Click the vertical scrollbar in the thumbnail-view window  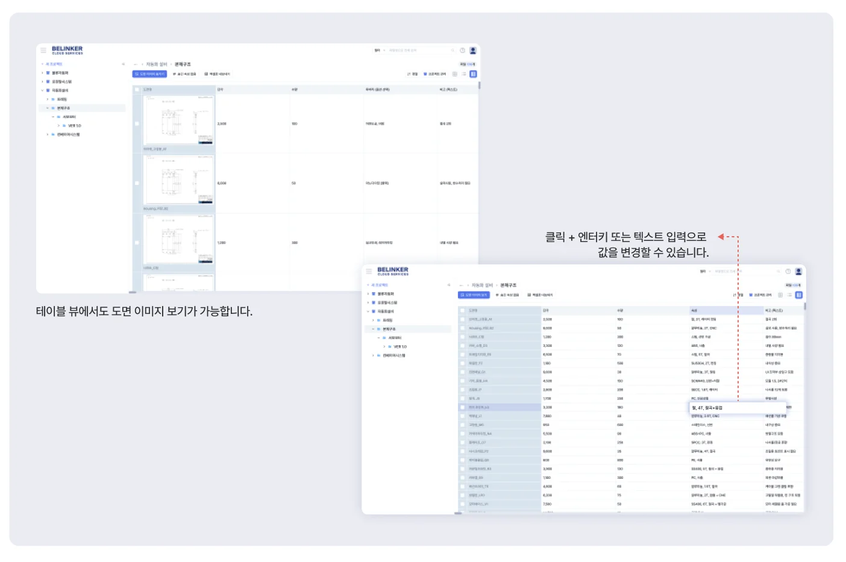(x=480, y=86)
